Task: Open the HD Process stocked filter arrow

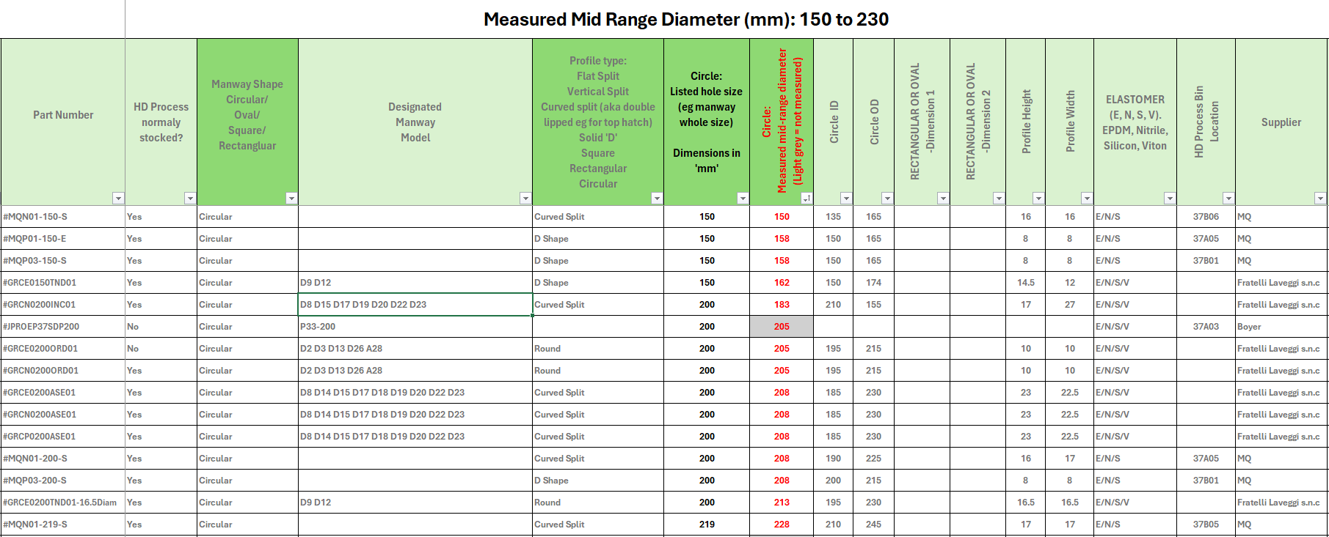Action: [x=190, y=199]
